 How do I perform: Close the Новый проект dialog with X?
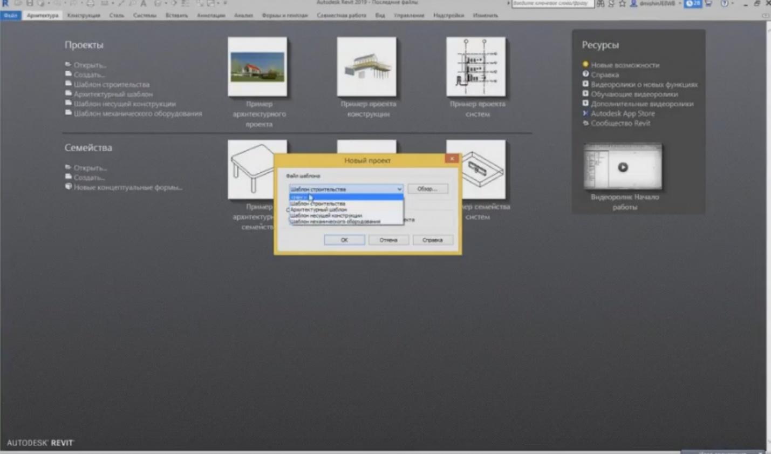tap(452, 158)
